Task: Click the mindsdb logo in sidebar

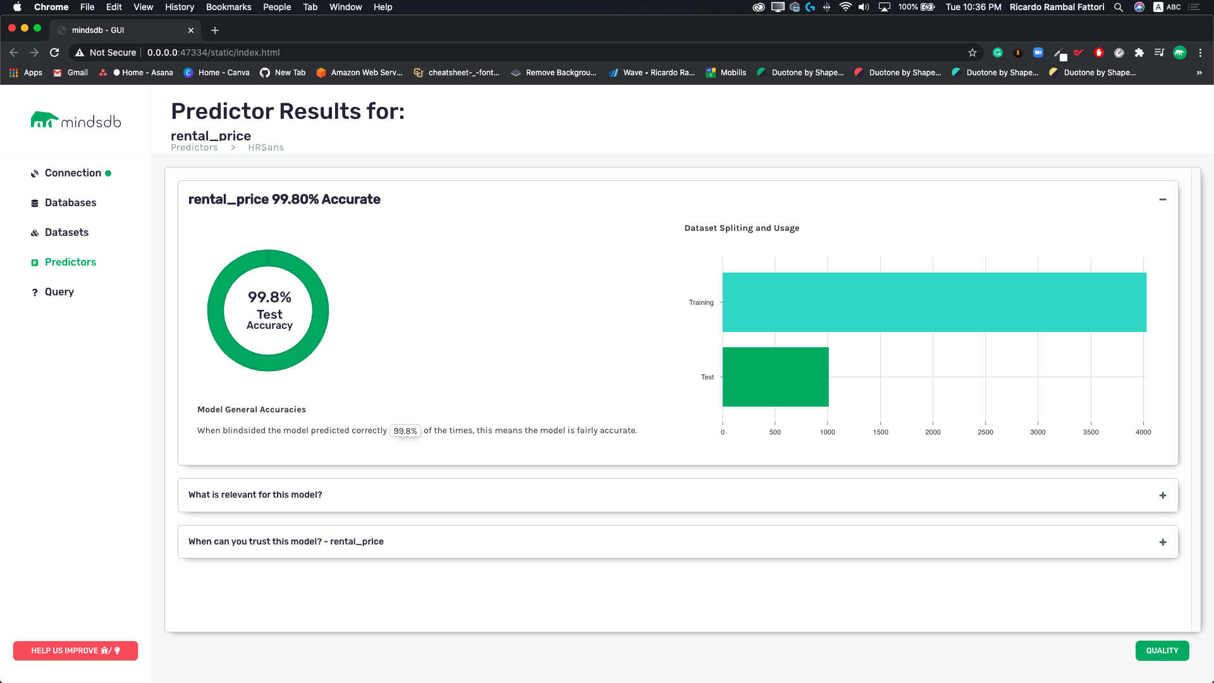Action: (76, 120)
